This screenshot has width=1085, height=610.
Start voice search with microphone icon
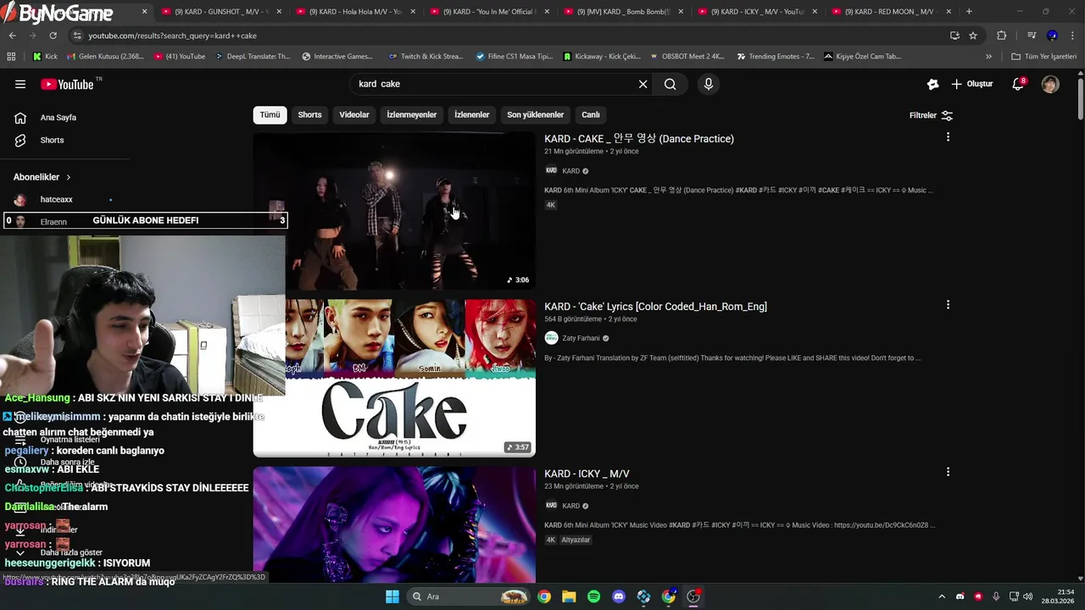709,84
